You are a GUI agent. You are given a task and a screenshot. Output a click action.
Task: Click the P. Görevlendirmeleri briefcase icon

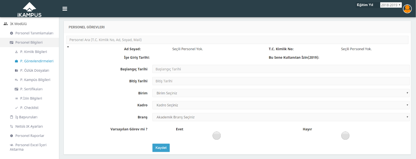[x=16, y=61]
